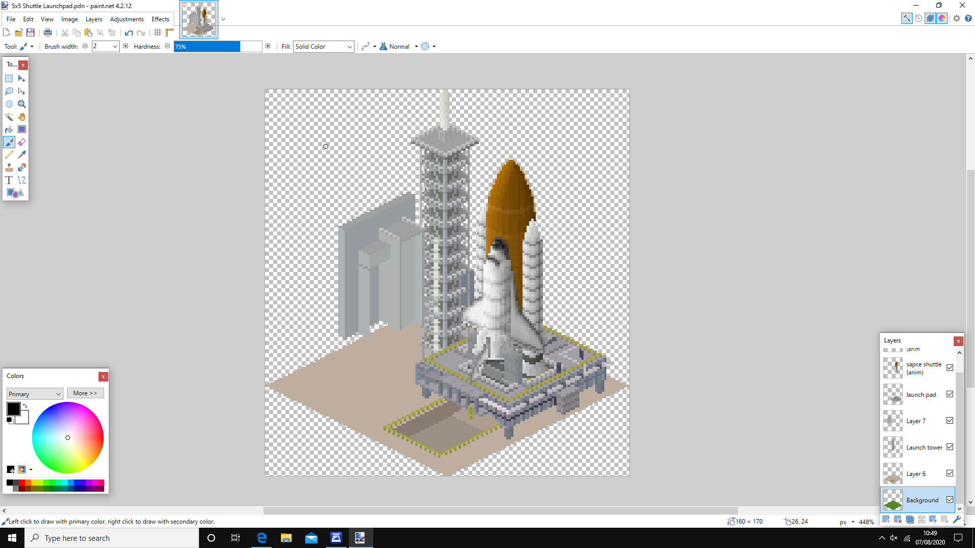Screen dimensions: 975x548
Task: Toggle the pixel grid icon
Action: click(157, 32)
